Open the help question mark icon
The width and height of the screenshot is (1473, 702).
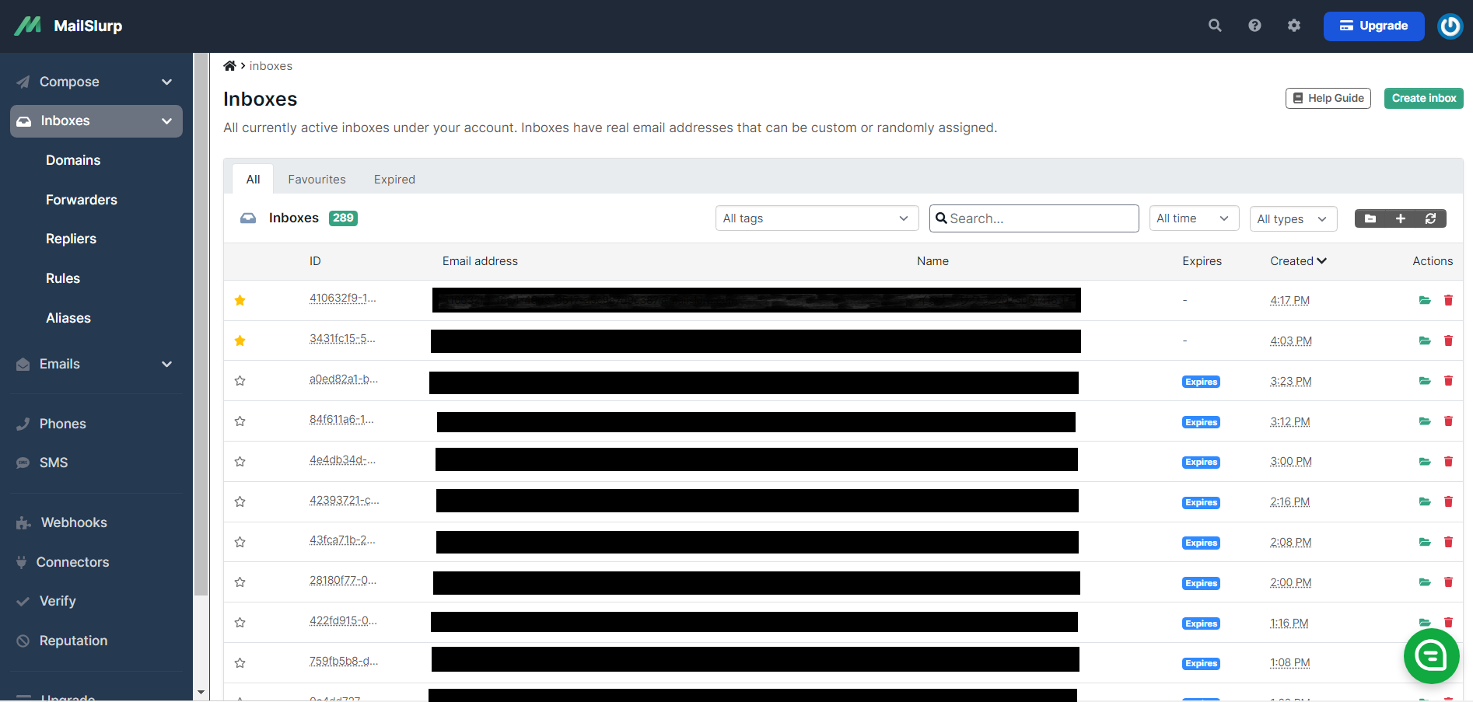[1254, 26]
